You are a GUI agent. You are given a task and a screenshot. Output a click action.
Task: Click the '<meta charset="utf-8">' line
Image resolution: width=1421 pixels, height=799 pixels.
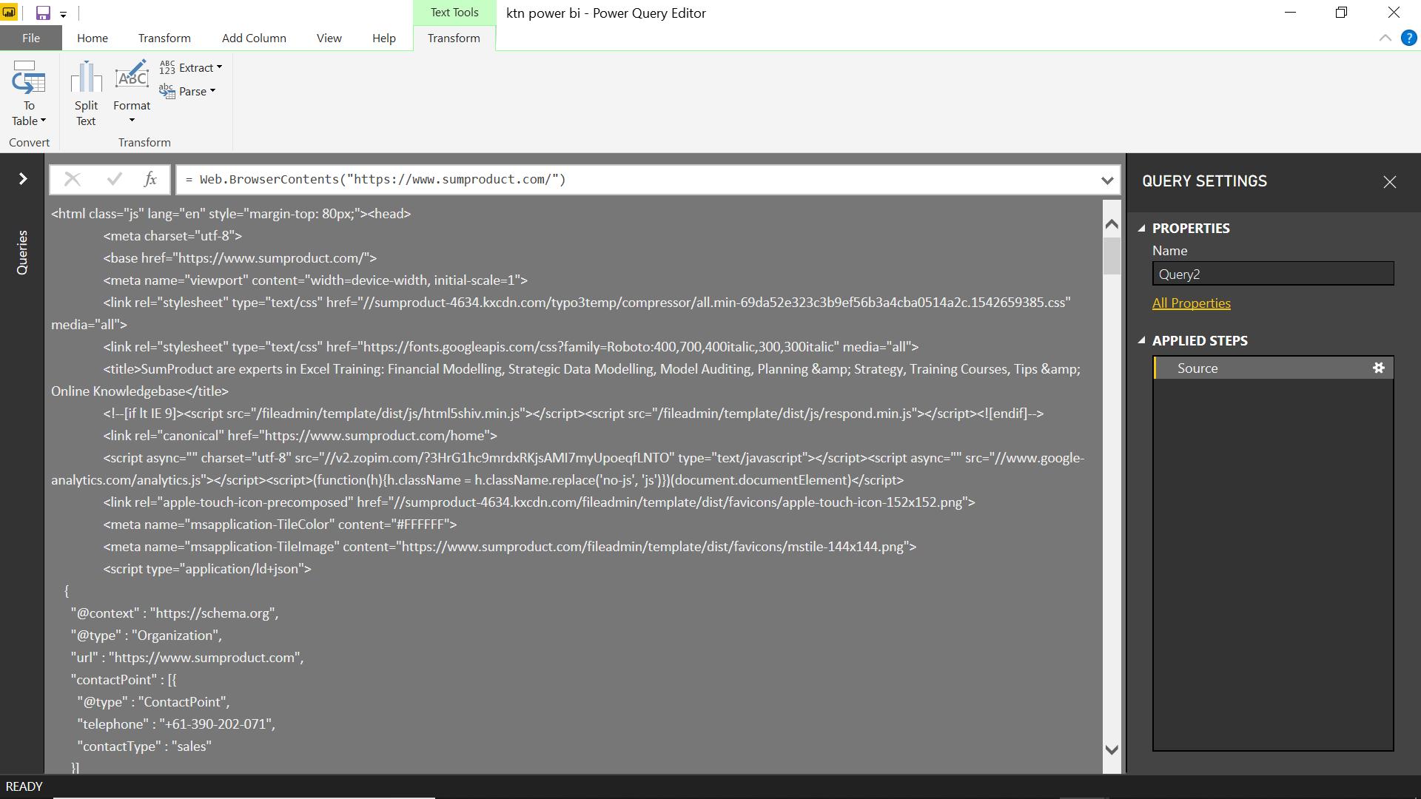point(172,236)
